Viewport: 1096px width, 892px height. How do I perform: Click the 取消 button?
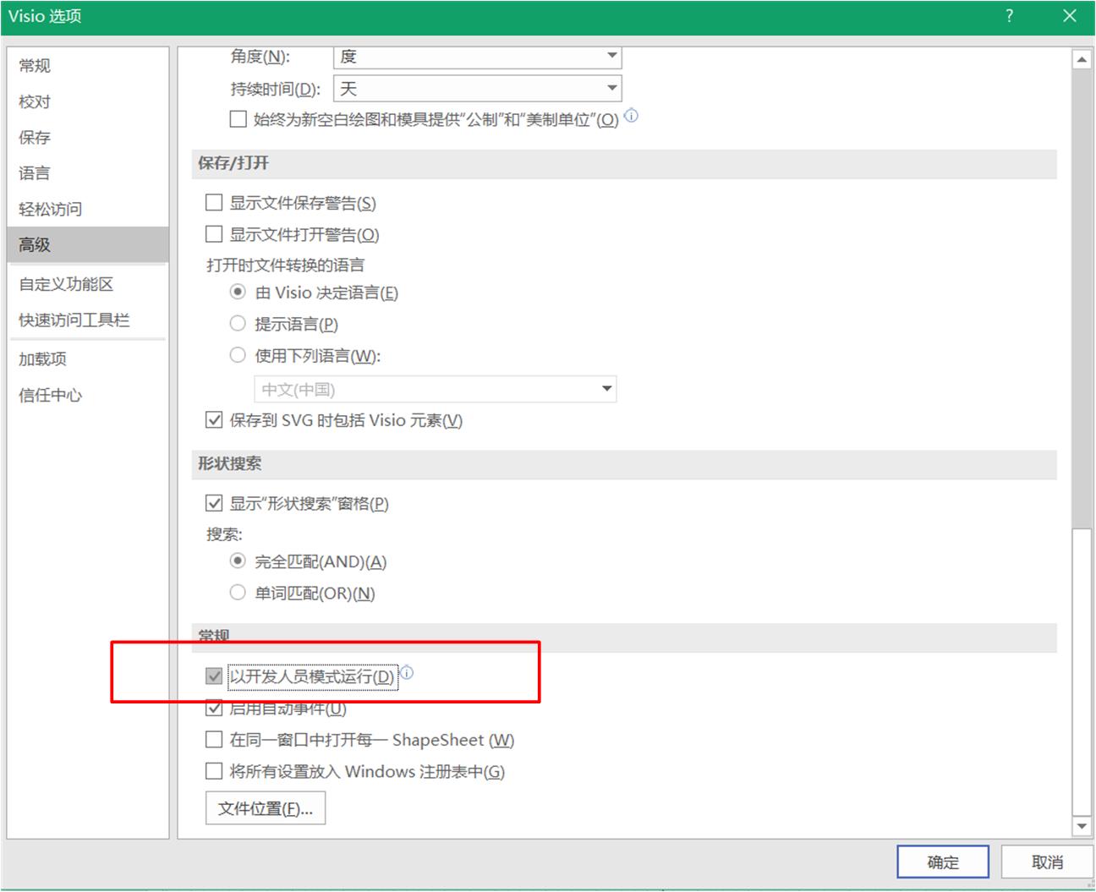click(1048, 862)
